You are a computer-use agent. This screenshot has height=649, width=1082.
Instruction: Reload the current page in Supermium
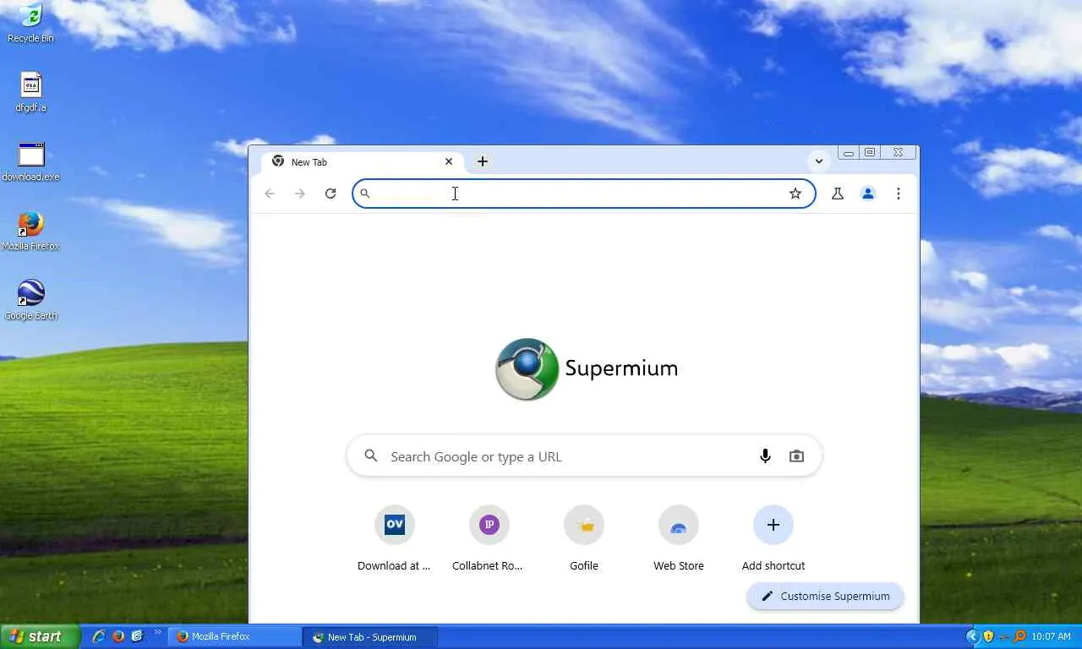click(331, 194)
